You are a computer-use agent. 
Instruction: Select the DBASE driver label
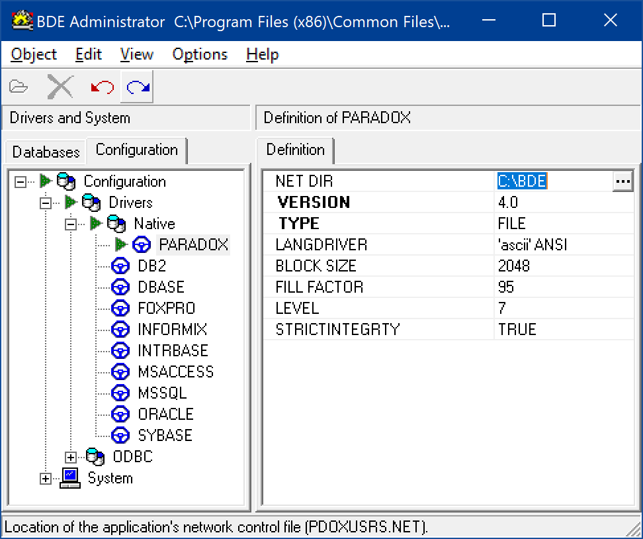click(x=161, y=287)
